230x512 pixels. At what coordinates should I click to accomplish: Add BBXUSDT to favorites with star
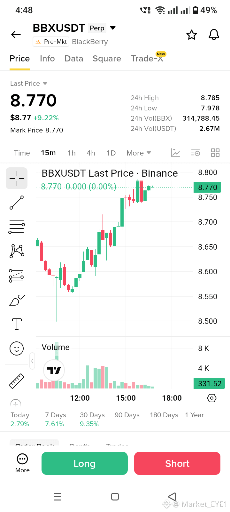pyautogui.click(x=192, y=35)
